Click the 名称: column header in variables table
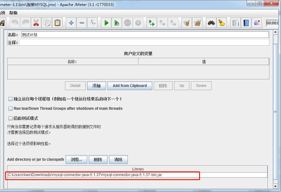 73,62
